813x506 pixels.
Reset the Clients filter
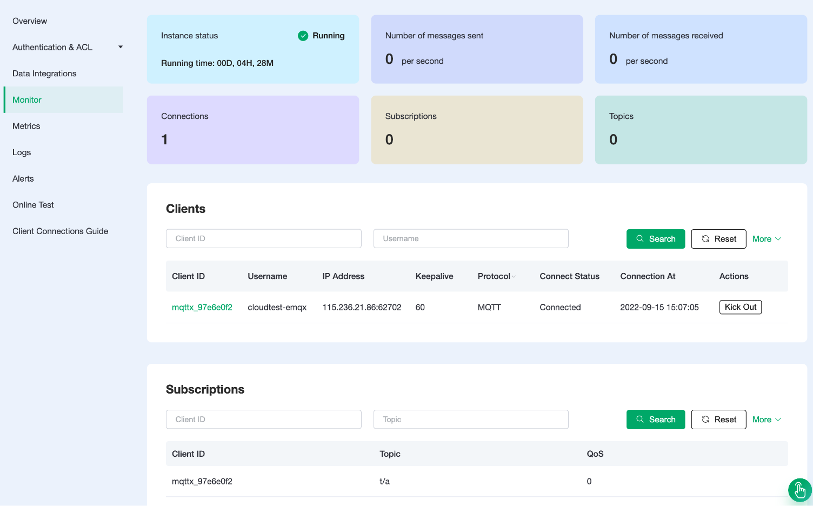(718, 239)
